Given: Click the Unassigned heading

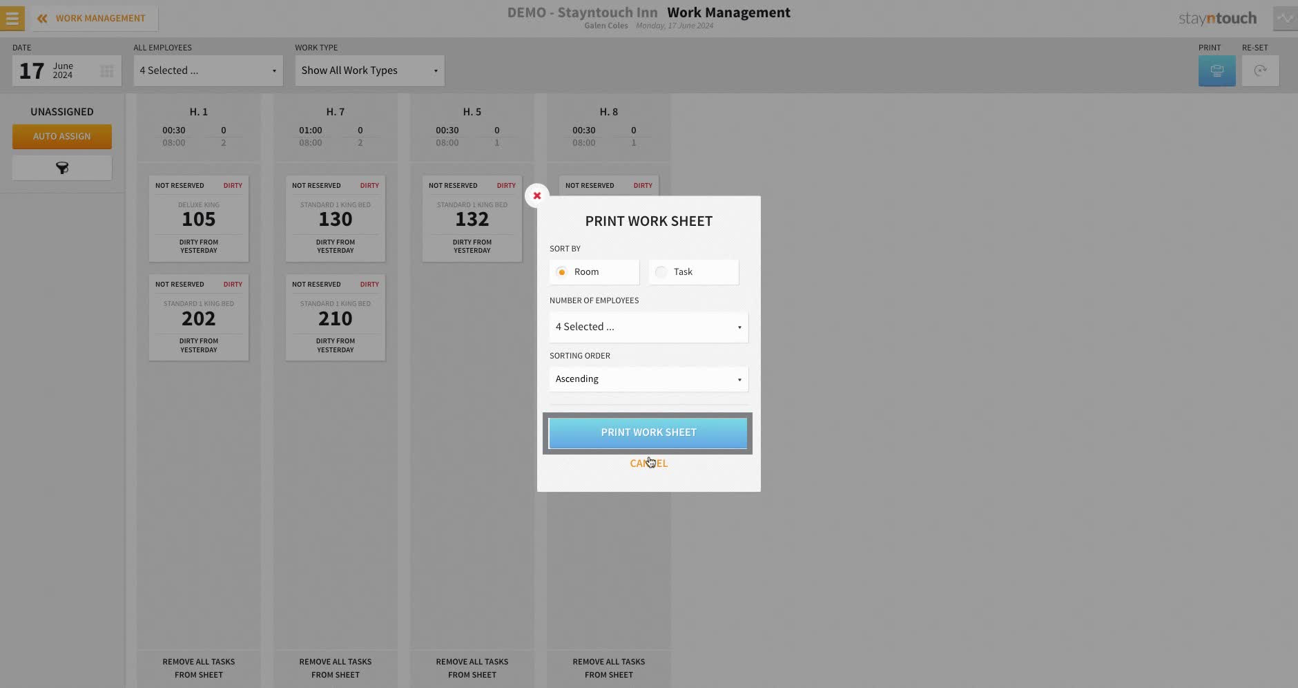Looking at the screenshot, I should point(62,112).
